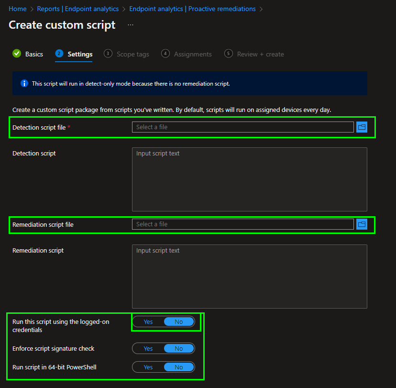Set Run script in 64-bit PowerShell to Yes

pyautogui.click(x=148, y=367)
